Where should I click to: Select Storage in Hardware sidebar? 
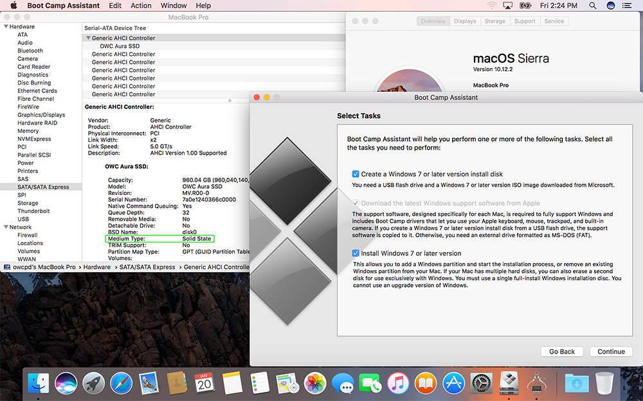click(28, 203)
